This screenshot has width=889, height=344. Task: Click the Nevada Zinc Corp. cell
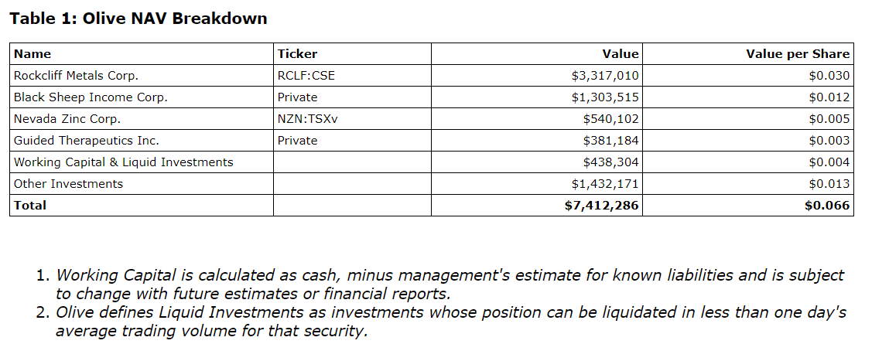pyautogui.click(x=67, y=119)
